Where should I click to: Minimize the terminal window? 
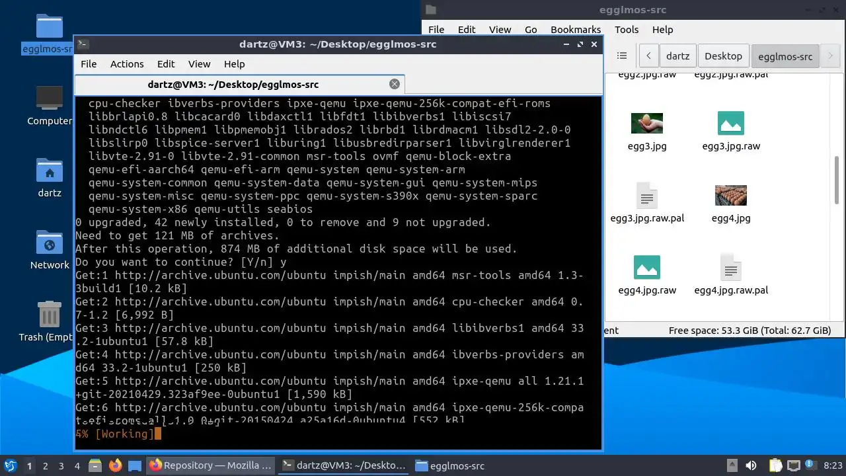(566, 44)
